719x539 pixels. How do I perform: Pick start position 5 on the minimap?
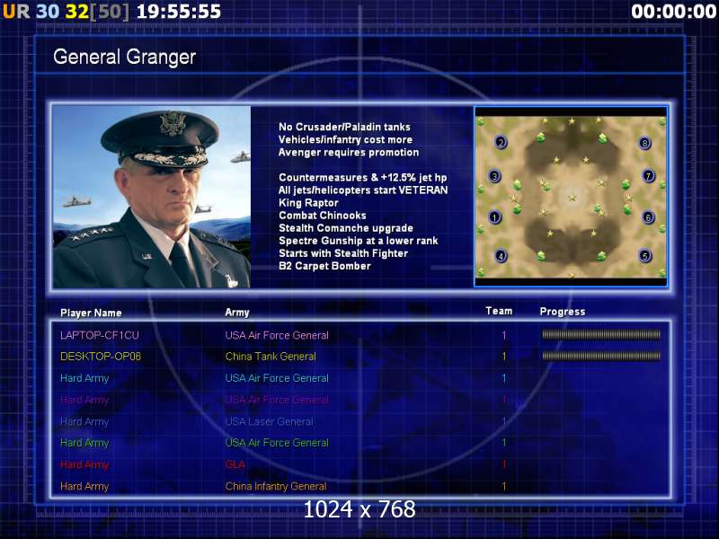pos(645,256)
